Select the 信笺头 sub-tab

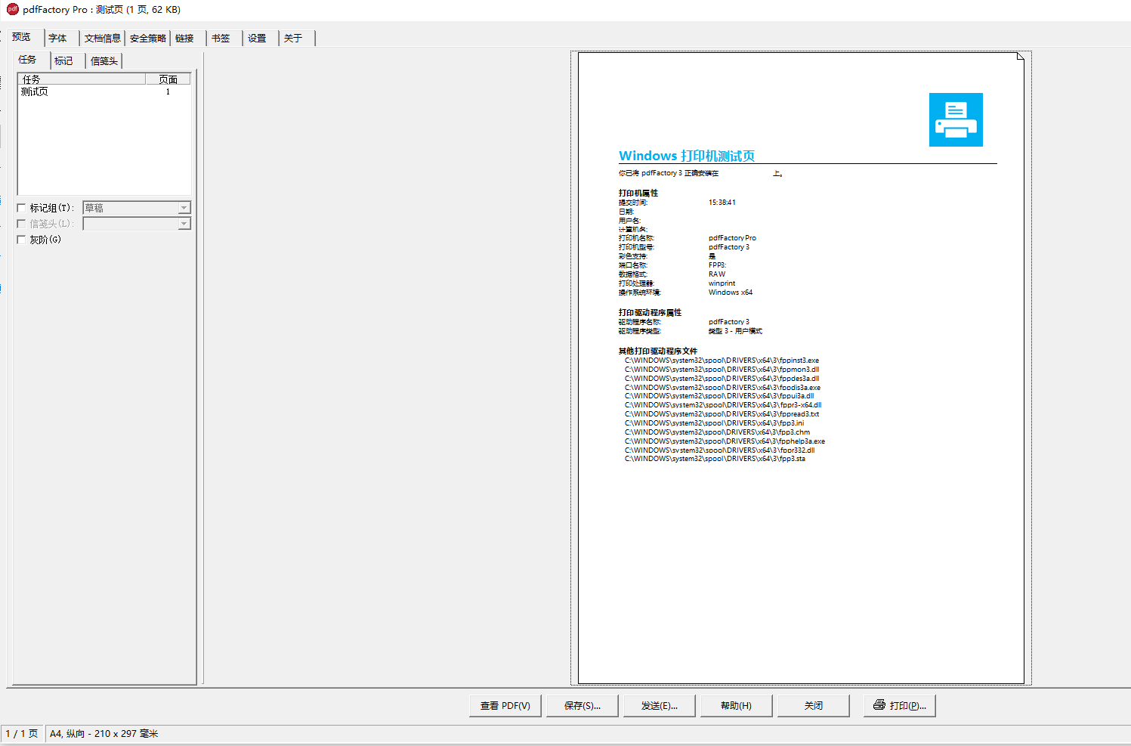[x=104, y=61]
